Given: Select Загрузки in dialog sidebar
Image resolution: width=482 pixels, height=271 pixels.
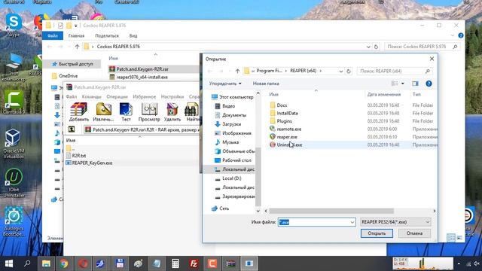Looking at the screenshot, I should tap(228, 124).
